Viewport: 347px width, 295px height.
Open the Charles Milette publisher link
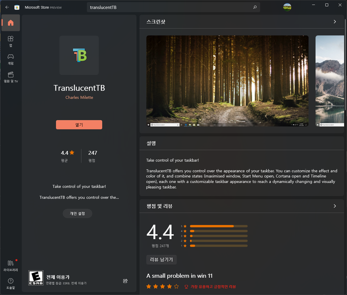point(79,97)
